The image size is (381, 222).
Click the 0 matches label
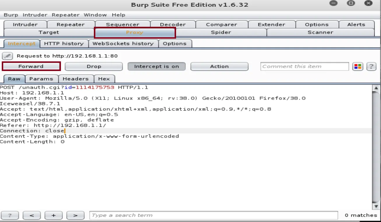coord(361,216)
